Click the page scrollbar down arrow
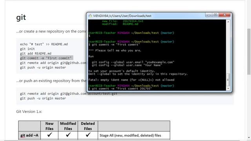This screenshot has width=251, height=141. point(249,137)
